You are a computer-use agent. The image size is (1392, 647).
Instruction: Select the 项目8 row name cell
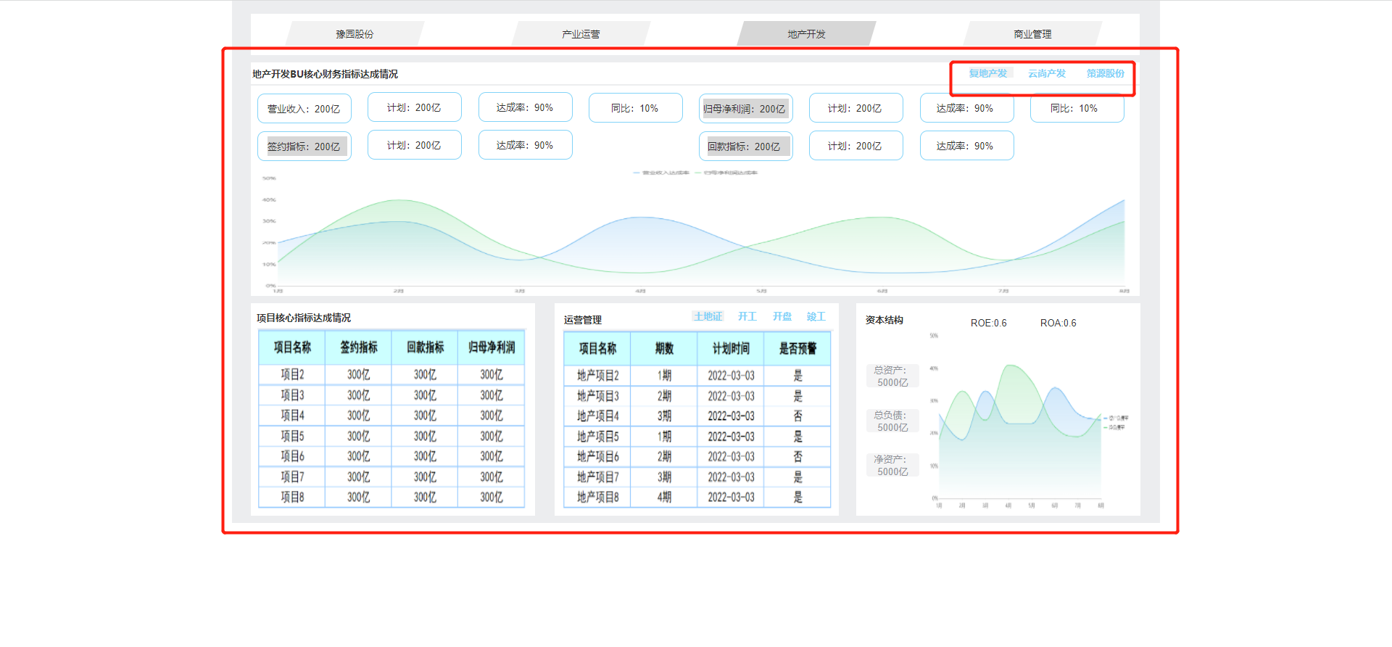coord(292,497)
